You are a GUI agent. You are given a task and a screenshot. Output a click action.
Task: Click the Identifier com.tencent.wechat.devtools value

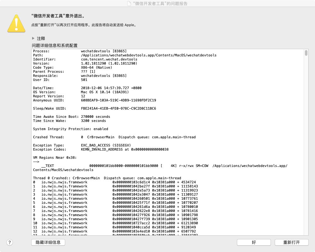click(x=109, y=59)
